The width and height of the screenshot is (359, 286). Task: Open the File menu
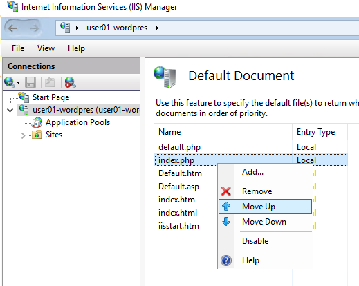point(18,48)
